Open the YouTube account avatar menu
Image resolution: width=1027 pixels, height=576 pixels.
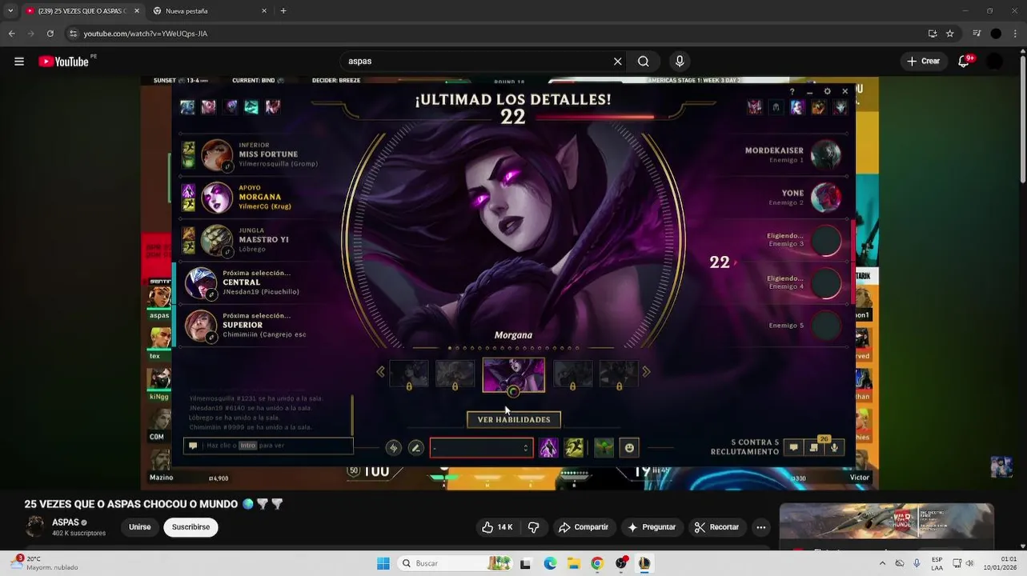click(995, 62)
